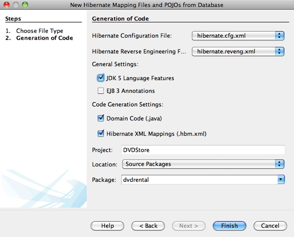Click the green zoom window button
The width and height of the screenshot is (294, 237).
pos(25,5)
